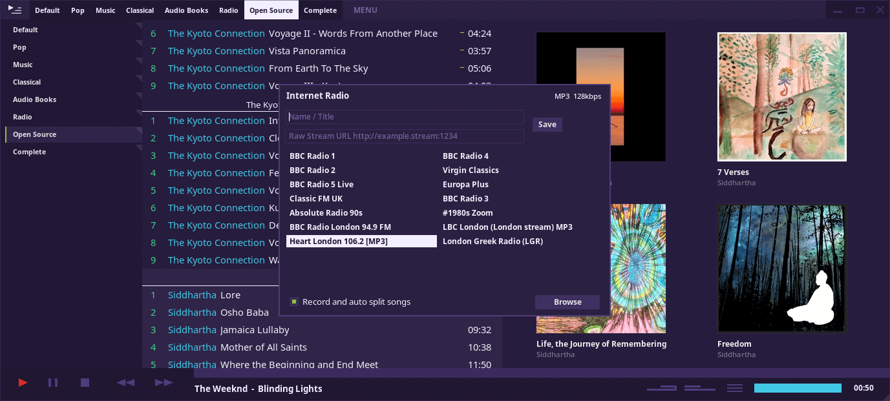Choose London Greek Radio (LGR) station
The image size is (890, 401).
[x=515, y=241]
